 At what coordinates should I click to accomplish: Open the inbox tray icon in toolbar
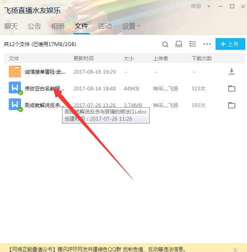pos(179,44)
